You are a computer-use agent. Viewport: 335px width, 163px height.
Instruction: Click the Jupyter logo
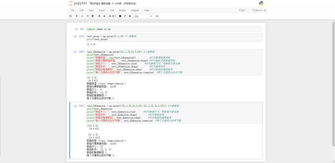point(78,3)
